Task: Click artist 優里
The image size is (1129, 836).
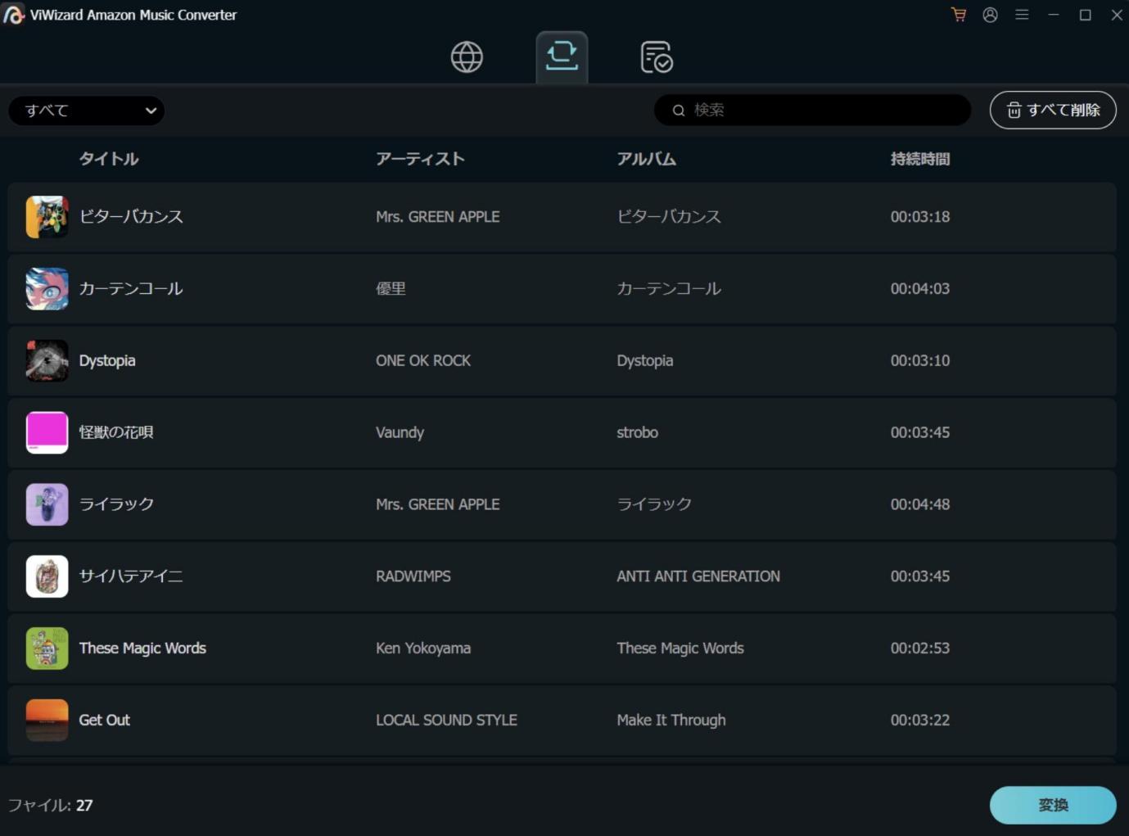Action: 391,288
